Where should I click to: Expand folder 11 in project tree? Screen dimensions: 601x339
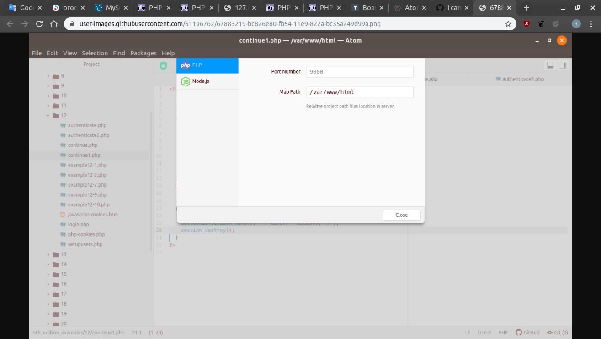(x=48, y=106)
